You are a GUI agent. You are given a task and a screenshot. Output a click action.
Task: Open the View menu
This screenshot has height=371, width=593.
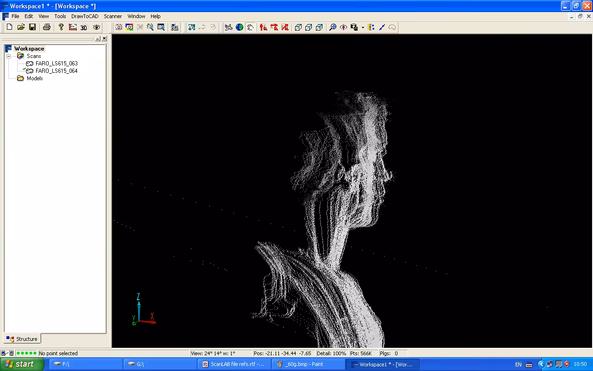pos(44,16)
